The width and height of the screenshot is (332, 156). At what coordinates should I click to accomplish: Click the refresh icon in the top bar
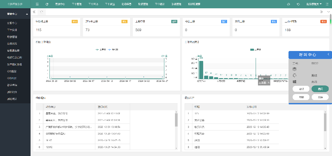click(47, 4)
